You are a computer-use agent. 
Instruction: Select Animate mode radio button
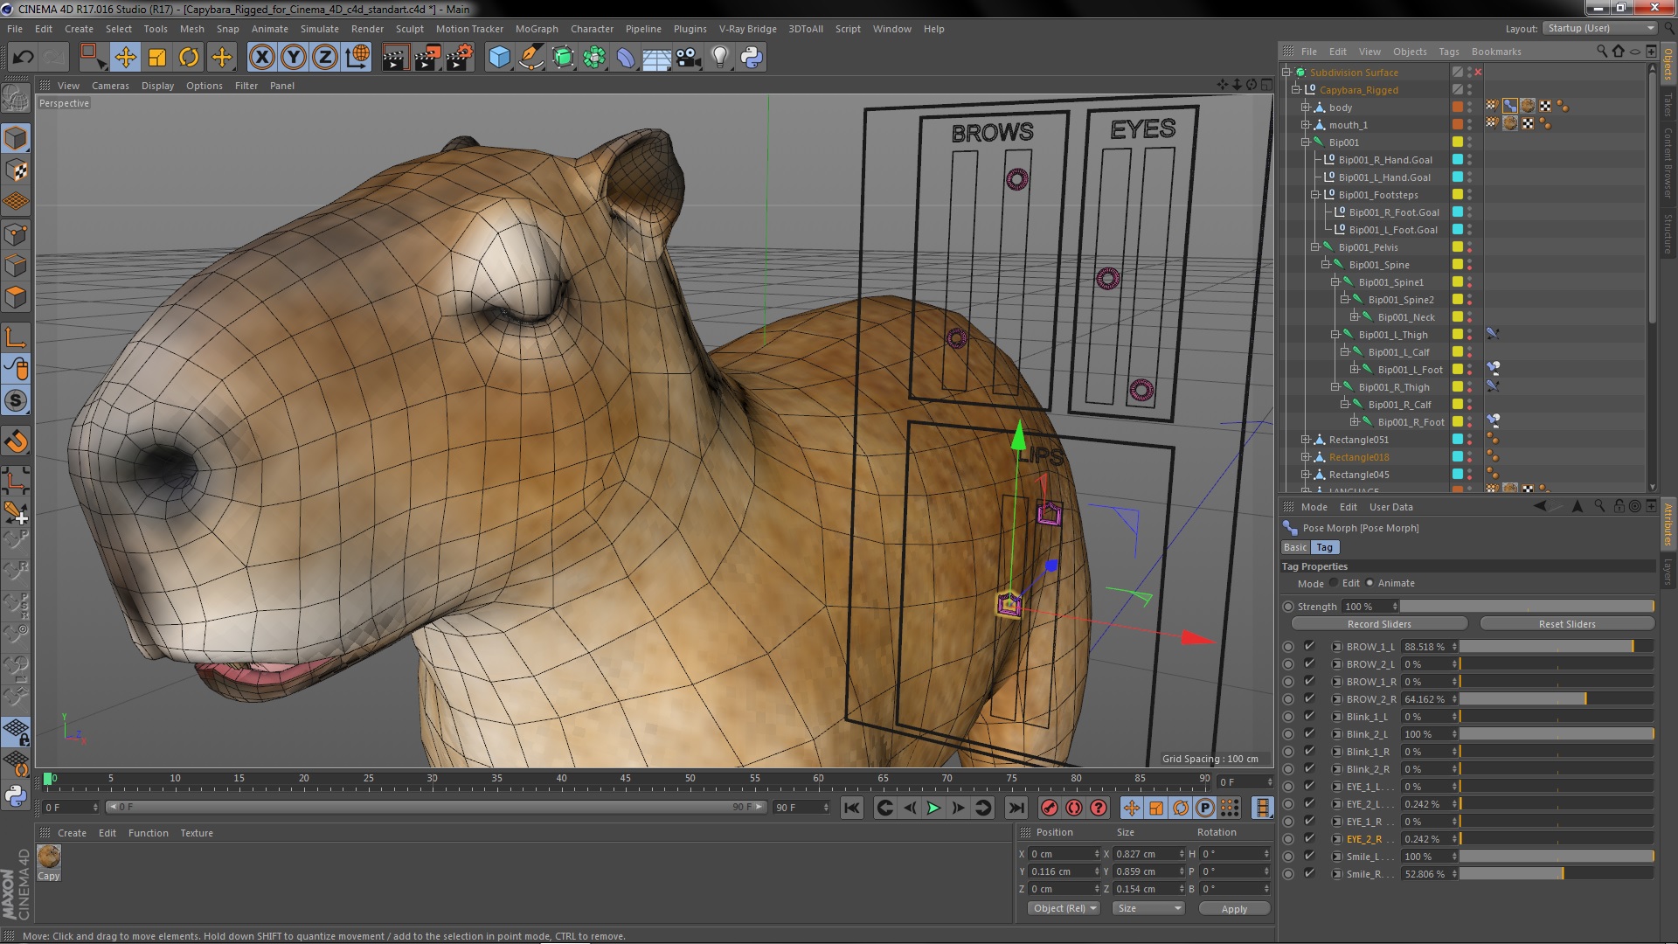(x=1369, y=583)
